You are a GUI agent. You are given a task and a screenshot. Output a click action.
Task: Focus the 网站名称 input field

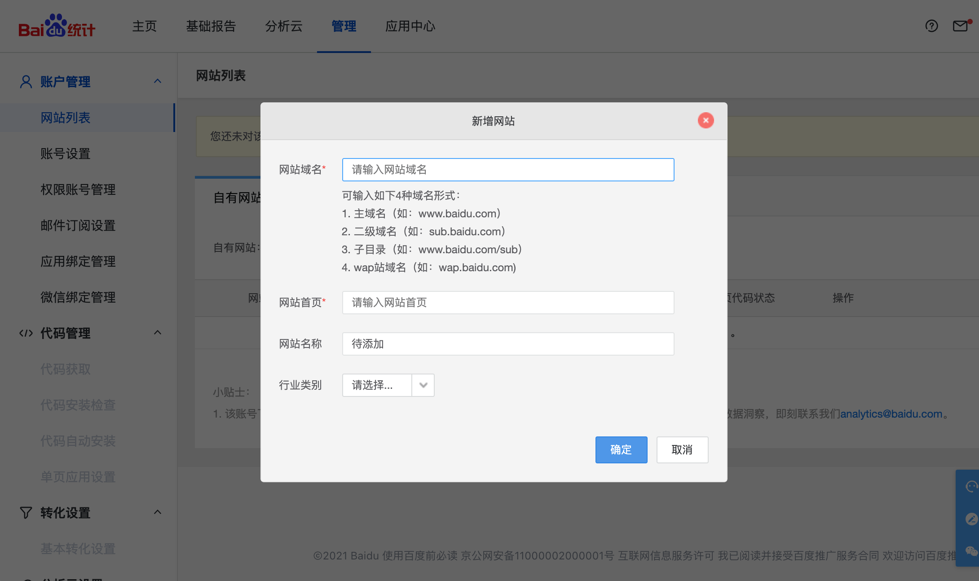508,344
